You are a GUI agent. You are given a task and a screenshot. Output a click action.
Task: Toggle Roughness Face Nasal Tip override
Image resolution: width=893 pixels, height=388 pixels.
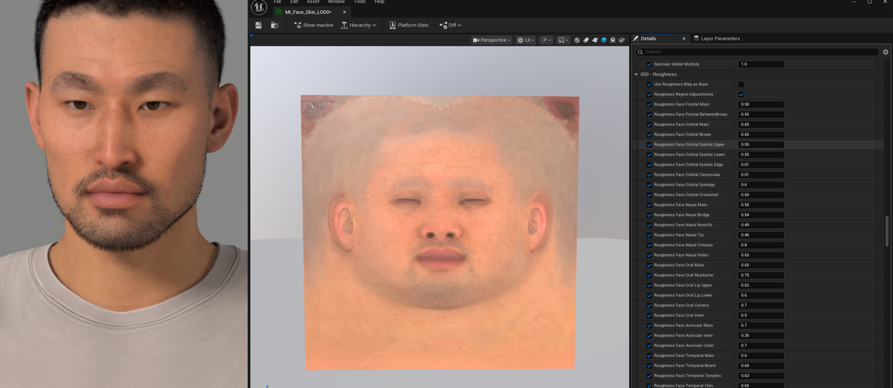[x=649, y=235]
